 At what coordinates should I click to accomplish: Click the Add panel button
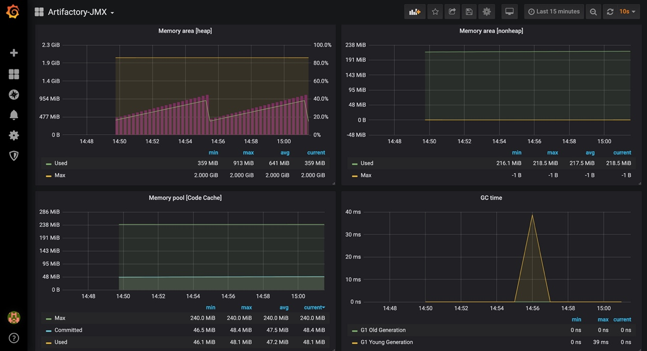415,12
